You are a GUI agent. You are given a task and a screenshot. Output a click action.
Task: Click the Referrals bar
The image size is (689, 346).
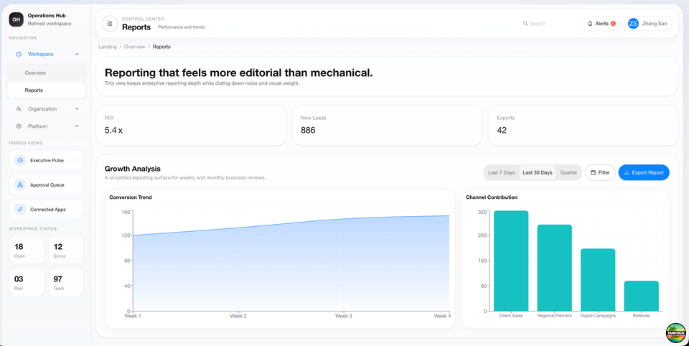[x=641, y=296]
